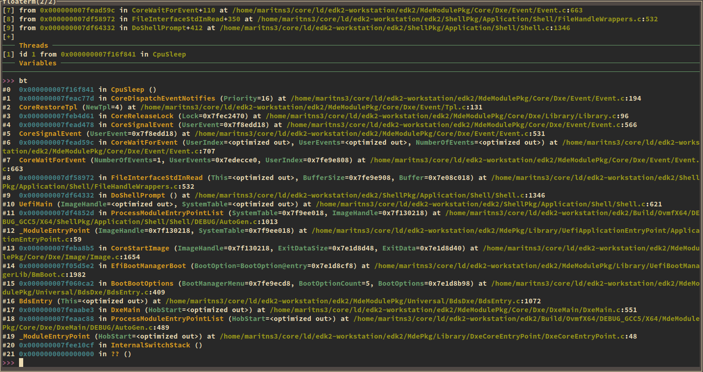Click FileInterfaceStdInRead in frame #8
This screenshot has width=703, height=372.
tap(157, 178)
